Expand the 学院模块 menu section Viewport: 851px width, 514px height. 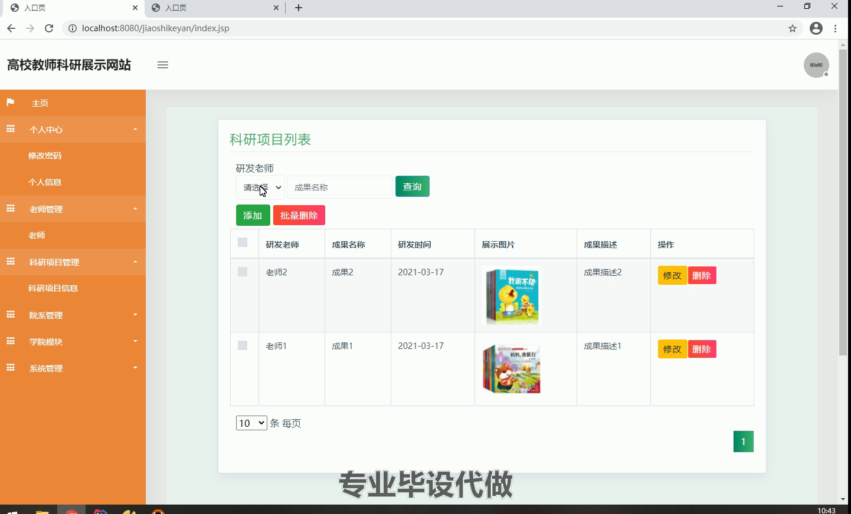pyautogui.click(x=73, y=341)
